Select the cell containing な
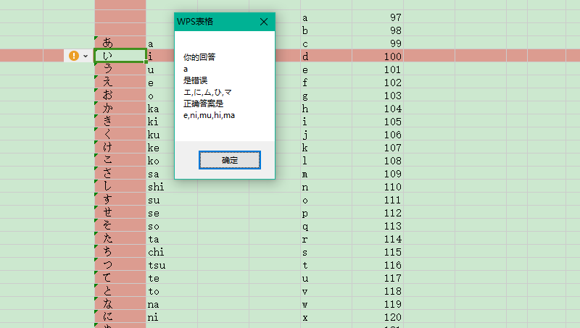 (x=120, y=304)
